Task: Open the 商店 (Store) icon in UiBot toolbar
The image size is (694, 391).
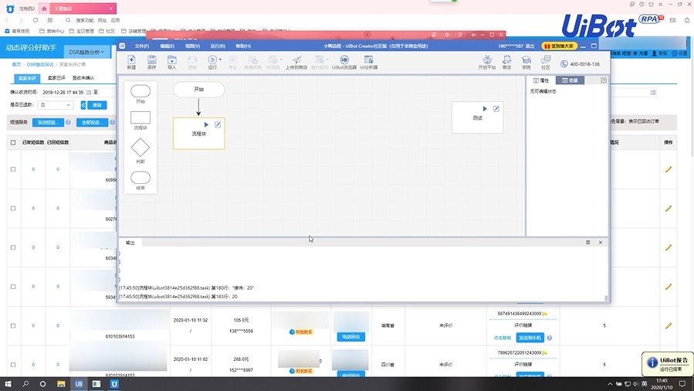Action: [x=506, y=62]
